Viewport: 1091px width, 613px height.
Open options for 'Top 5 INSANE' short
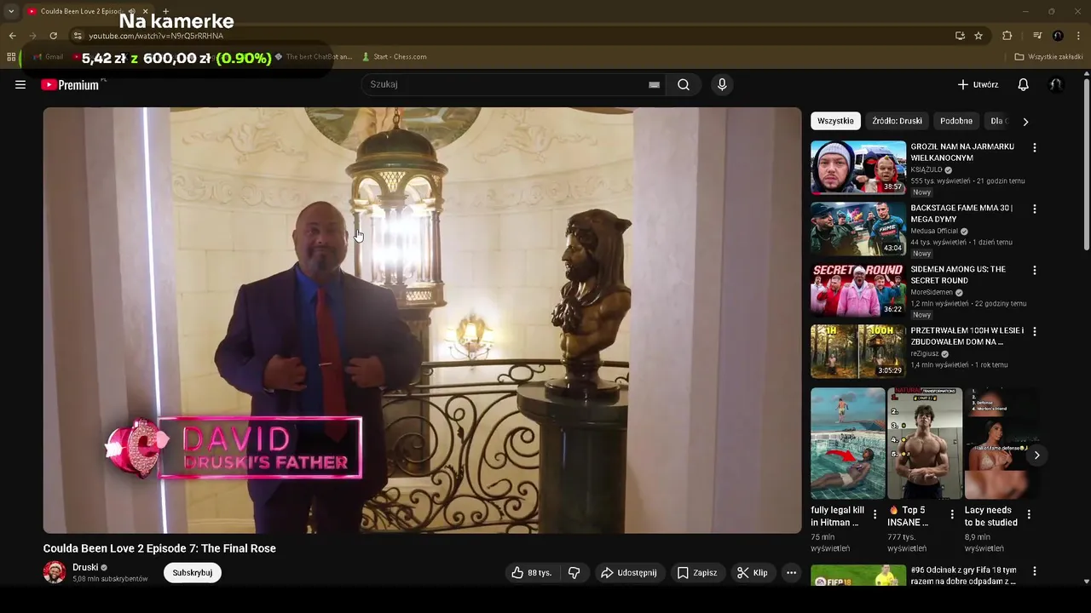pyautogui.click(x=952, y=514)
